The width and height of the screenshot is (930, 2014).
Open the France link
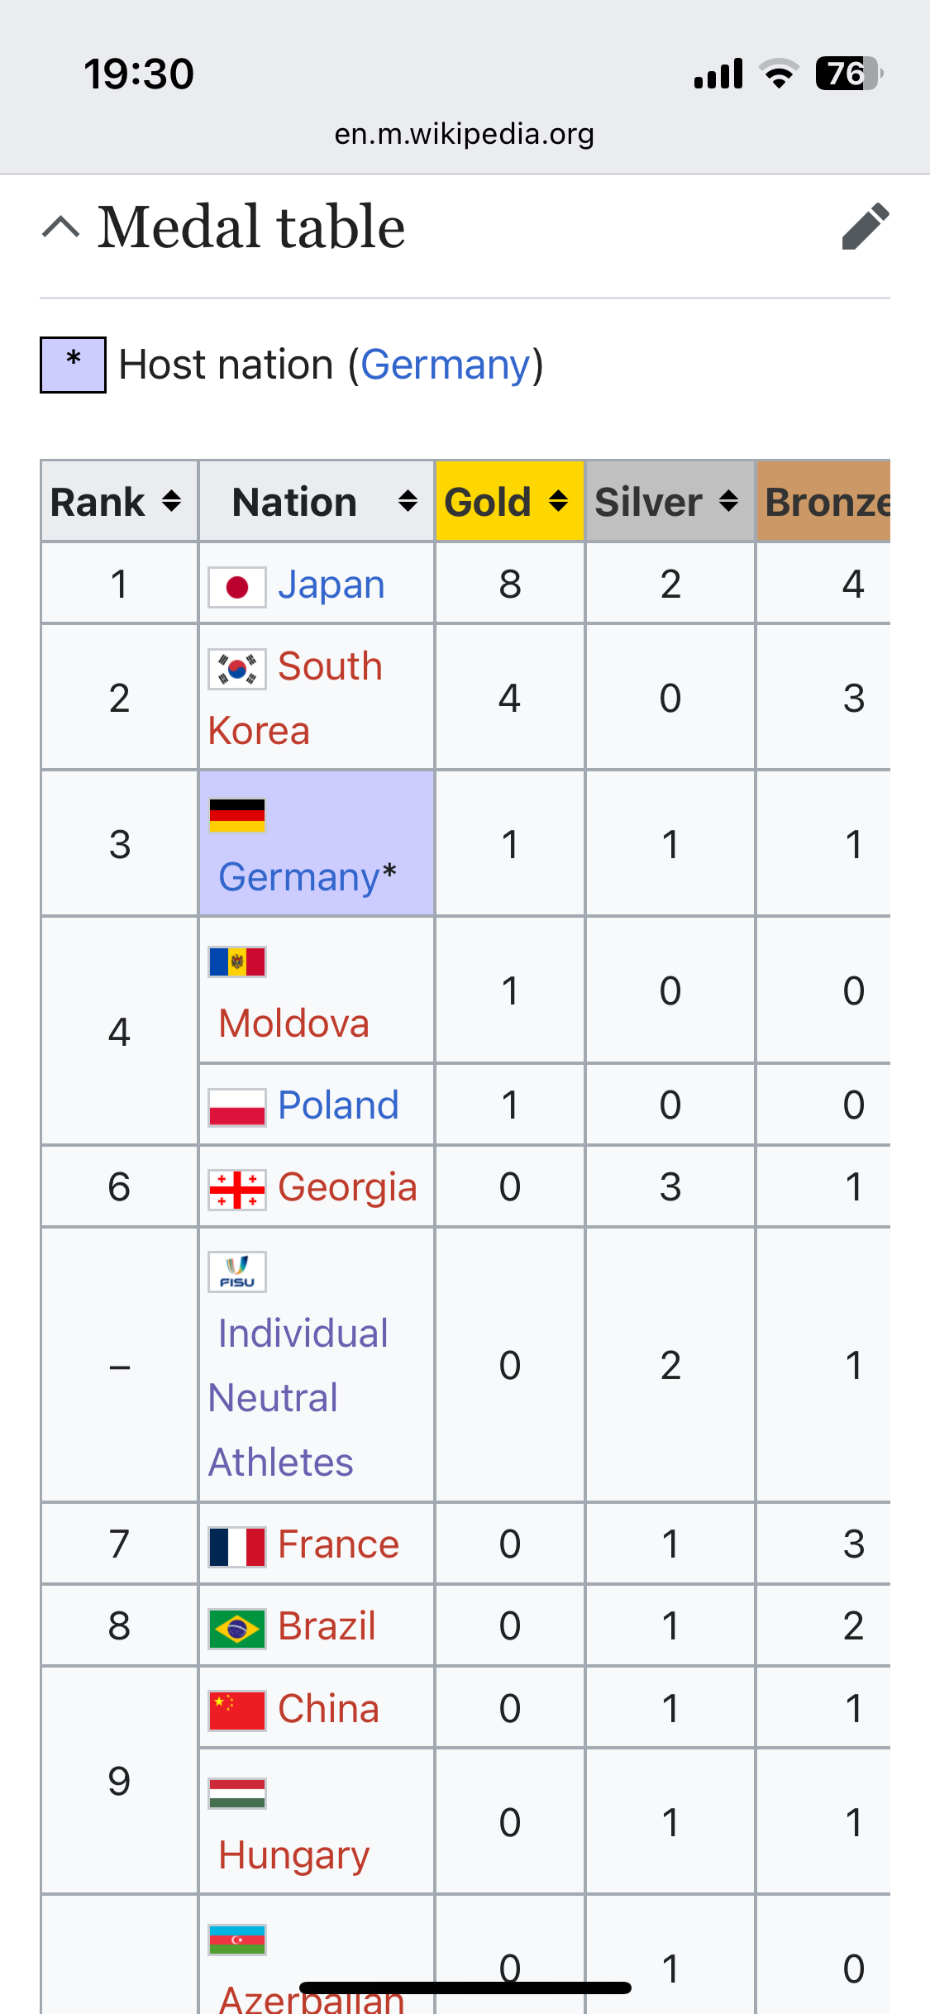point(338,1544)
